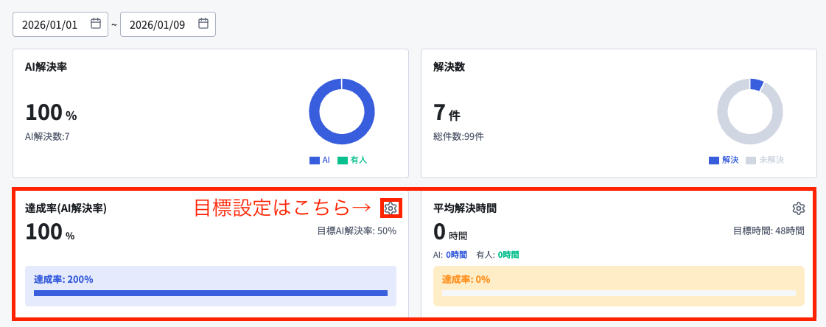This screenshot has width=826, height=327.
Task: Toggle the AI legend item in donut chart
Action: click(319, 160)
